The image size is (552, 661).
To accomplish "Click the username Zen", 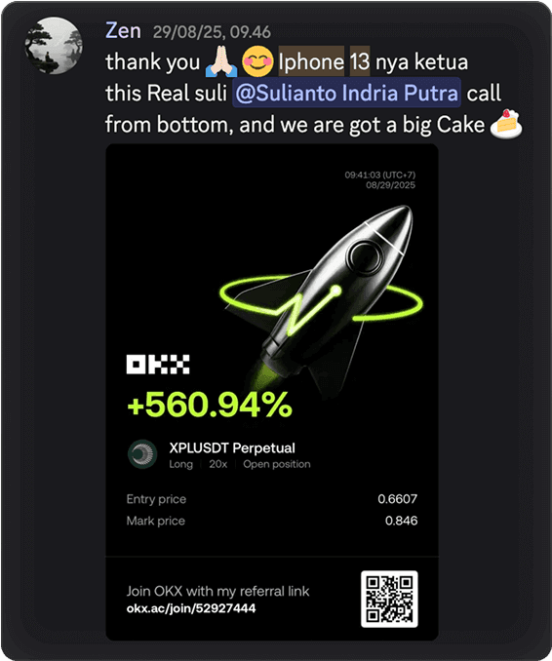I will coord(123,31).
